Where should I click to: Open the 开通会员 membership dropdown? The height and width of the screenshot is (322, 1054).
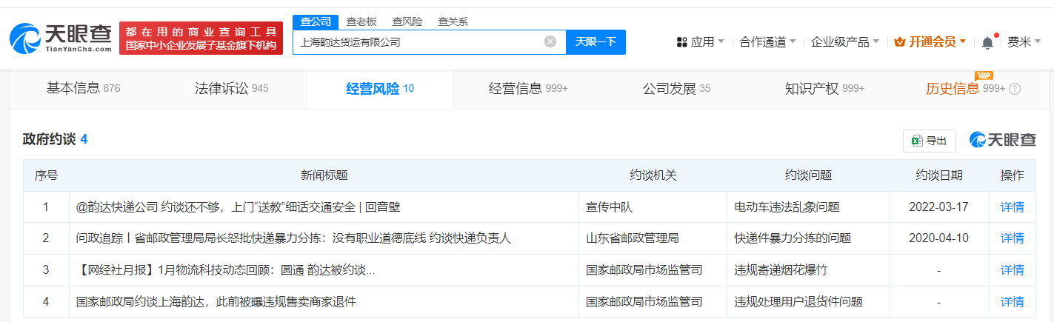click(930, 42)
